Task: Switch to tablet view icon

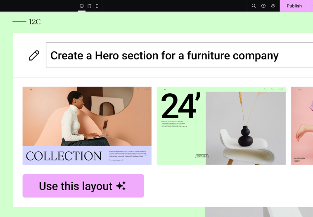Action: point(90,6)
